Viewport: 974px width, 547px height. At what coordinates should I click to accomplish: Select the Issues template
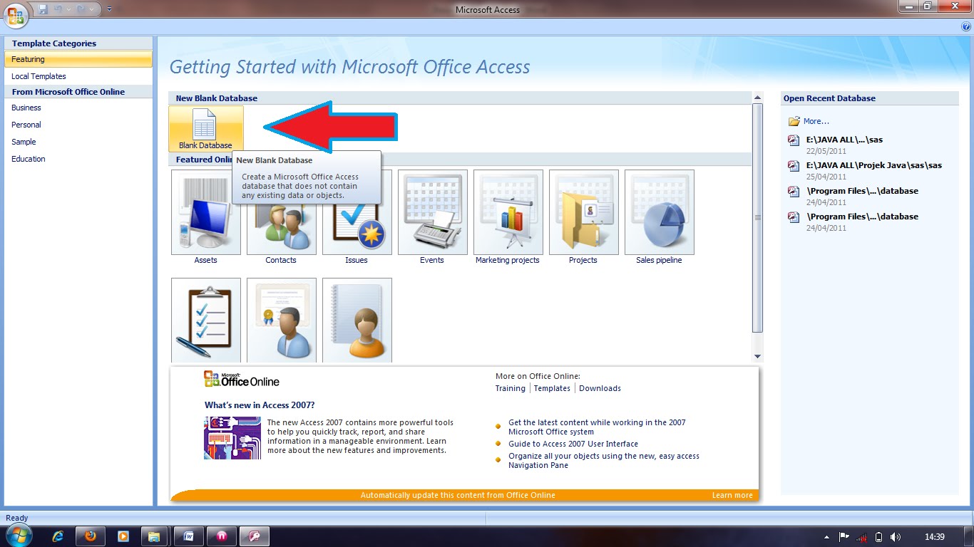tap(357, 217)
